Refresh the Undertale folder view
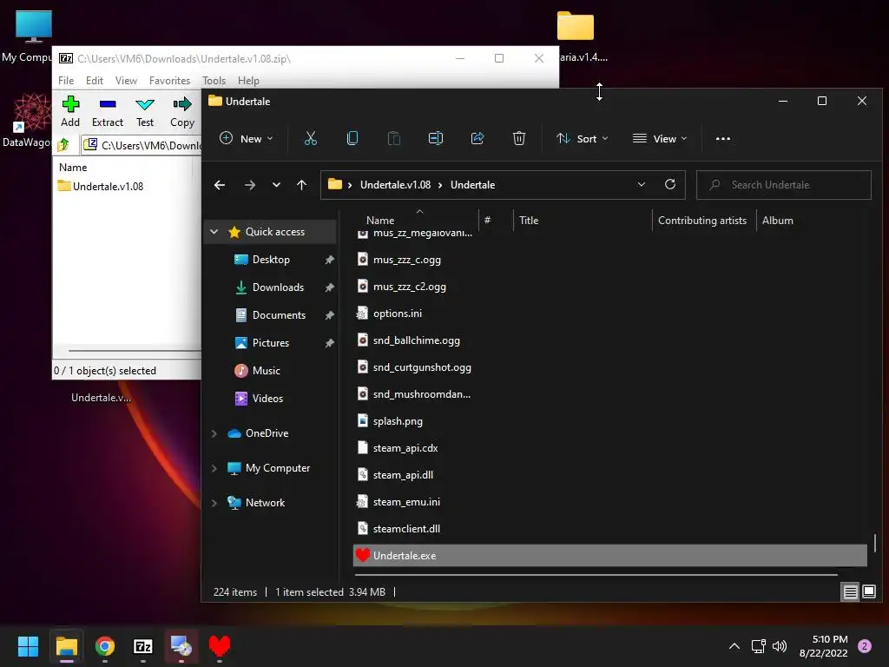 click(x=669, y=184)
